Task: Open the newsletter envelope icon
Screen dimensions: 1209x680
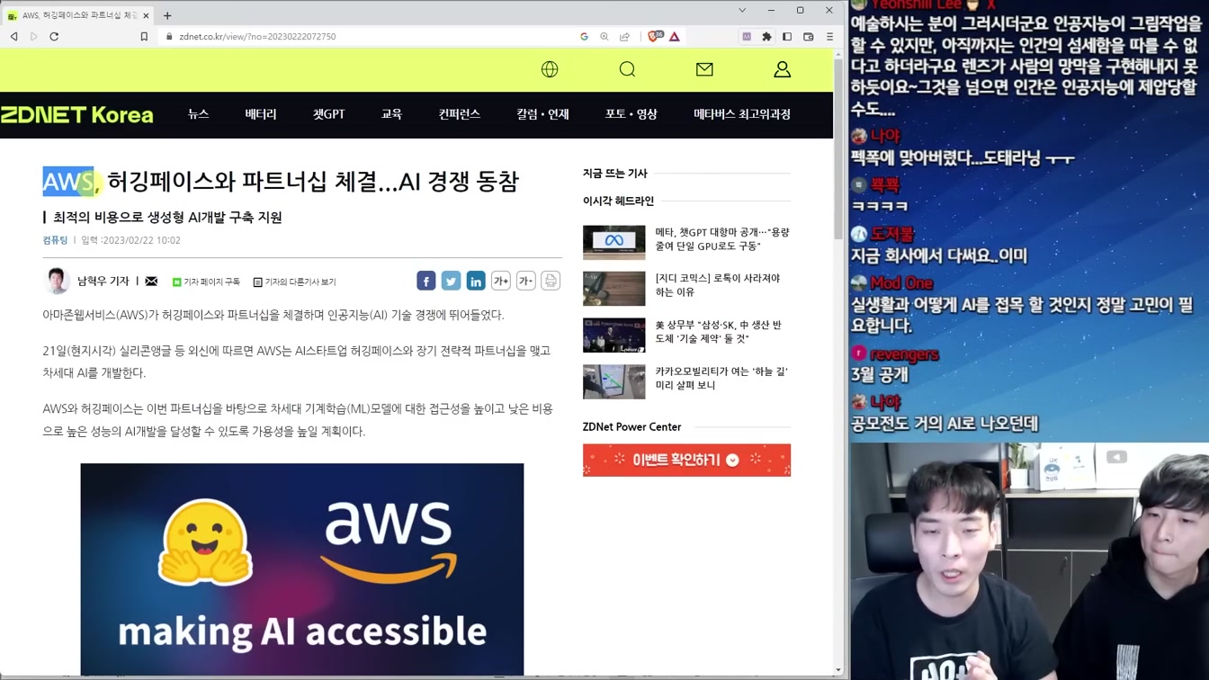Action: pyautogui.click(x=704, y=69)
